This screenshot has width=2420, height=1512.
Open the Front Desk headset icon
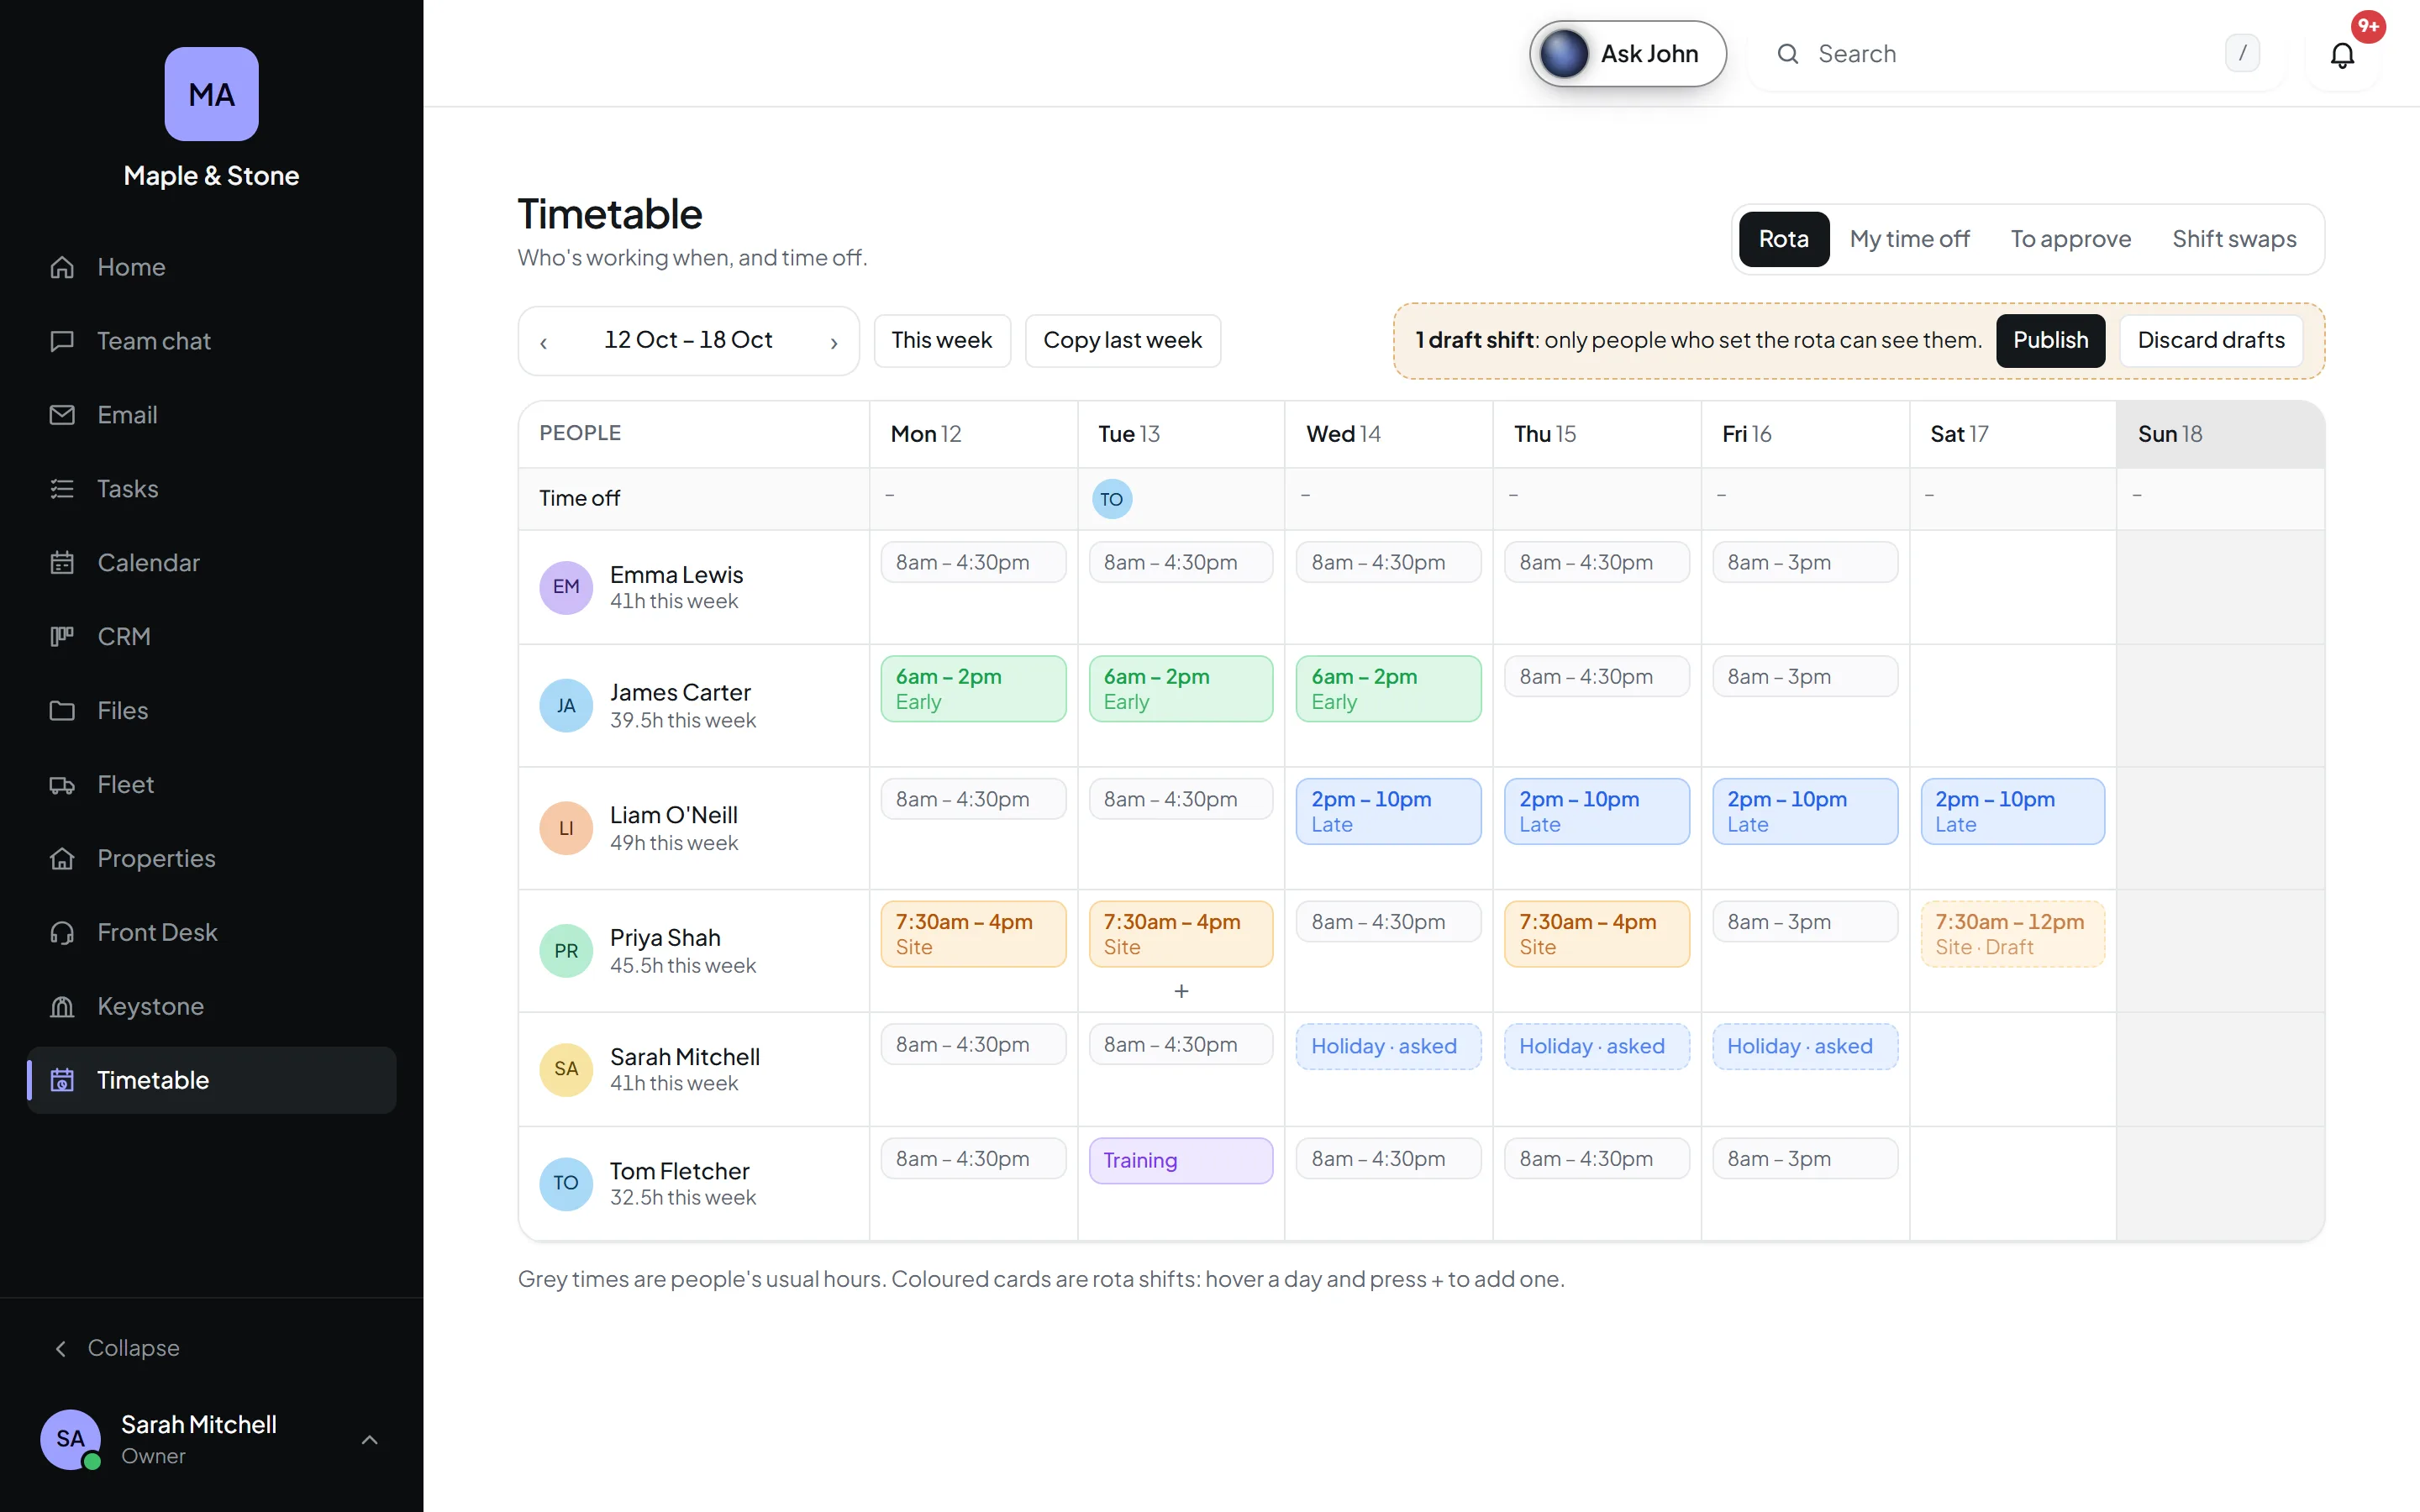tap(62, 933)
